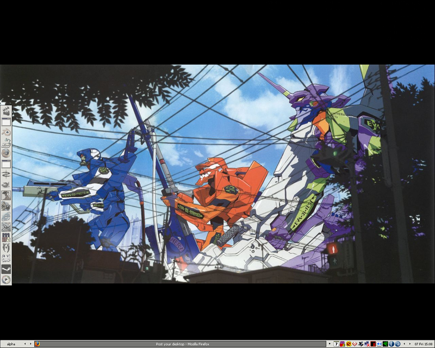Launch the M& game icon in dock
435x348 pixels.
(x=6, y=237)
